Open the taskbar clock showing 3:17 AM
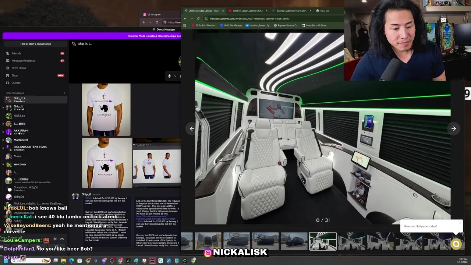This screenshot has width=471, height=265. point(462,261)
